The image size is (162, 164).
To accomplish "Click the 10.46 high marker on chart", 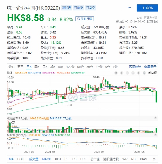I will pos(96,77).
